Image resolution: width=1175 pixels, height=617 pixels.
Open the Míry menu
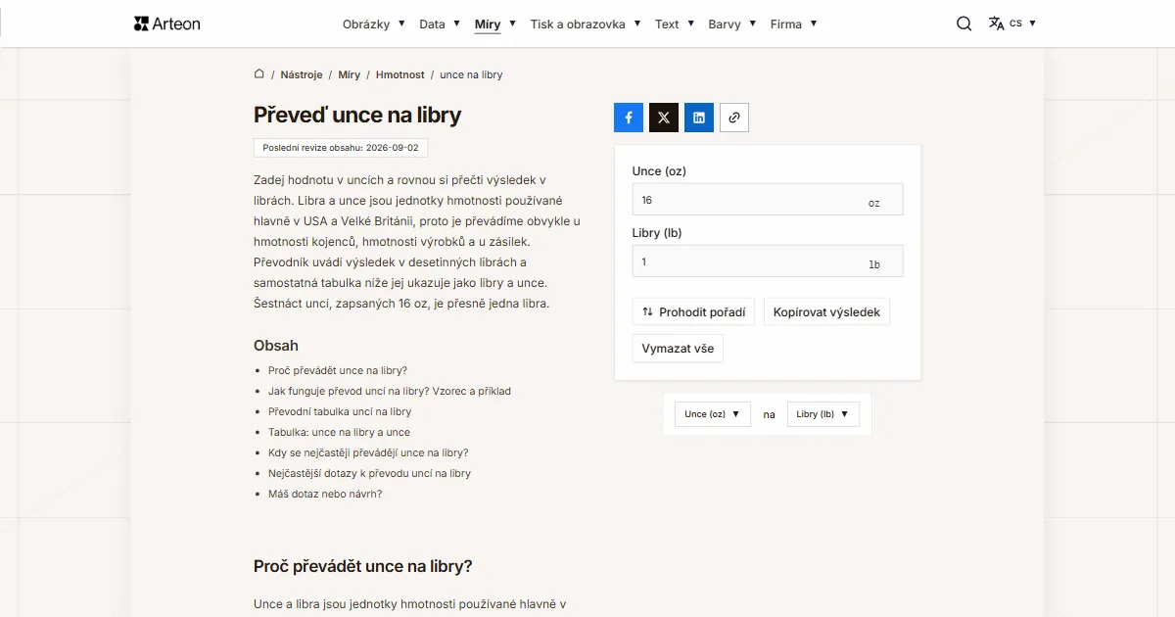pos(494,24)
